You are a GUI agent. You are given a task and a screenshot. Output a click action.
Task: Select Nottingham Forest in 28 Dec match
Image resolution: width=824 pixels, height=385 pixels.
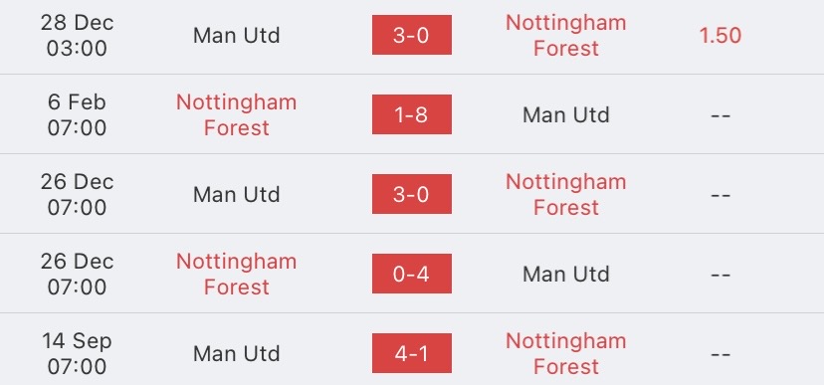click(566, 35)
